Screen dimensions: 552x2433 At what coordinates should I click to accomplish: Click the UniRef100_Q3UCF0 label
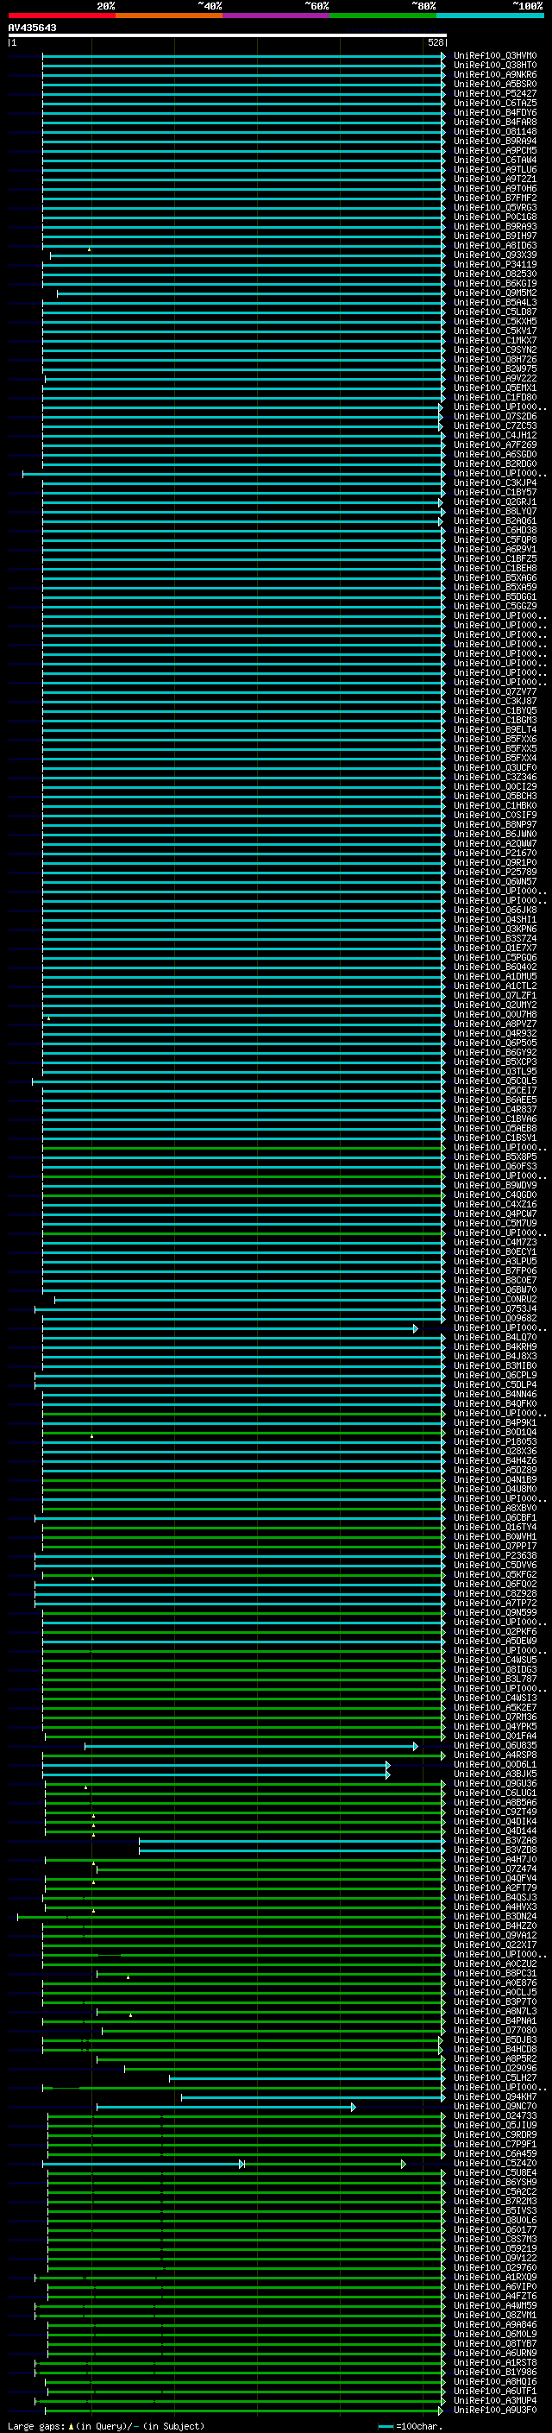point(495,768)
